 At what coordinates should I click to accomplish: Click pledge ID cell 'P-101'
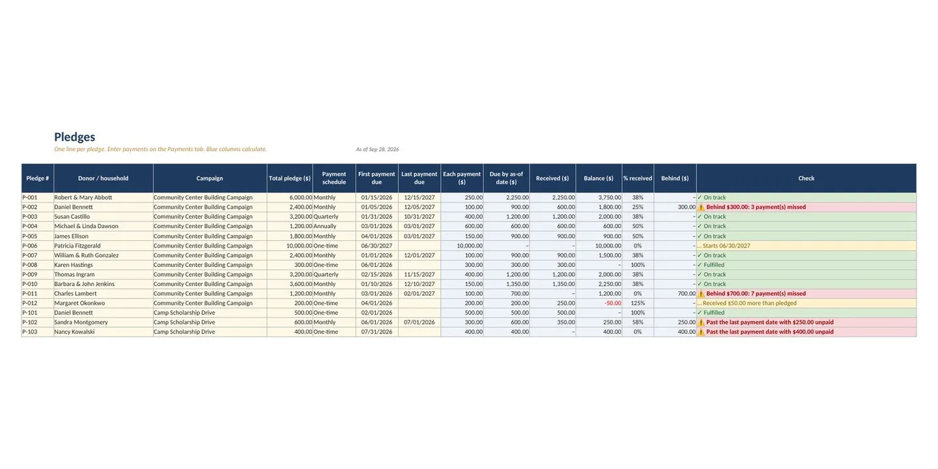coord(38,313)
